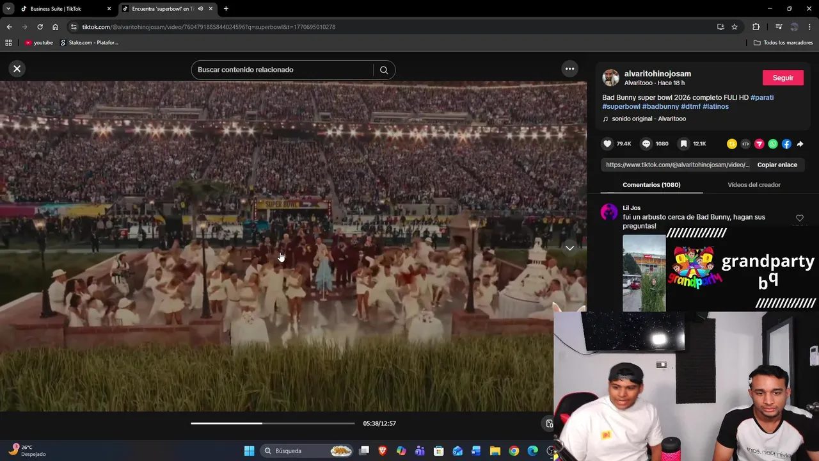Select Comentarios (1080) tab
This screenshot has width=819, height=461.
(651, 185)
